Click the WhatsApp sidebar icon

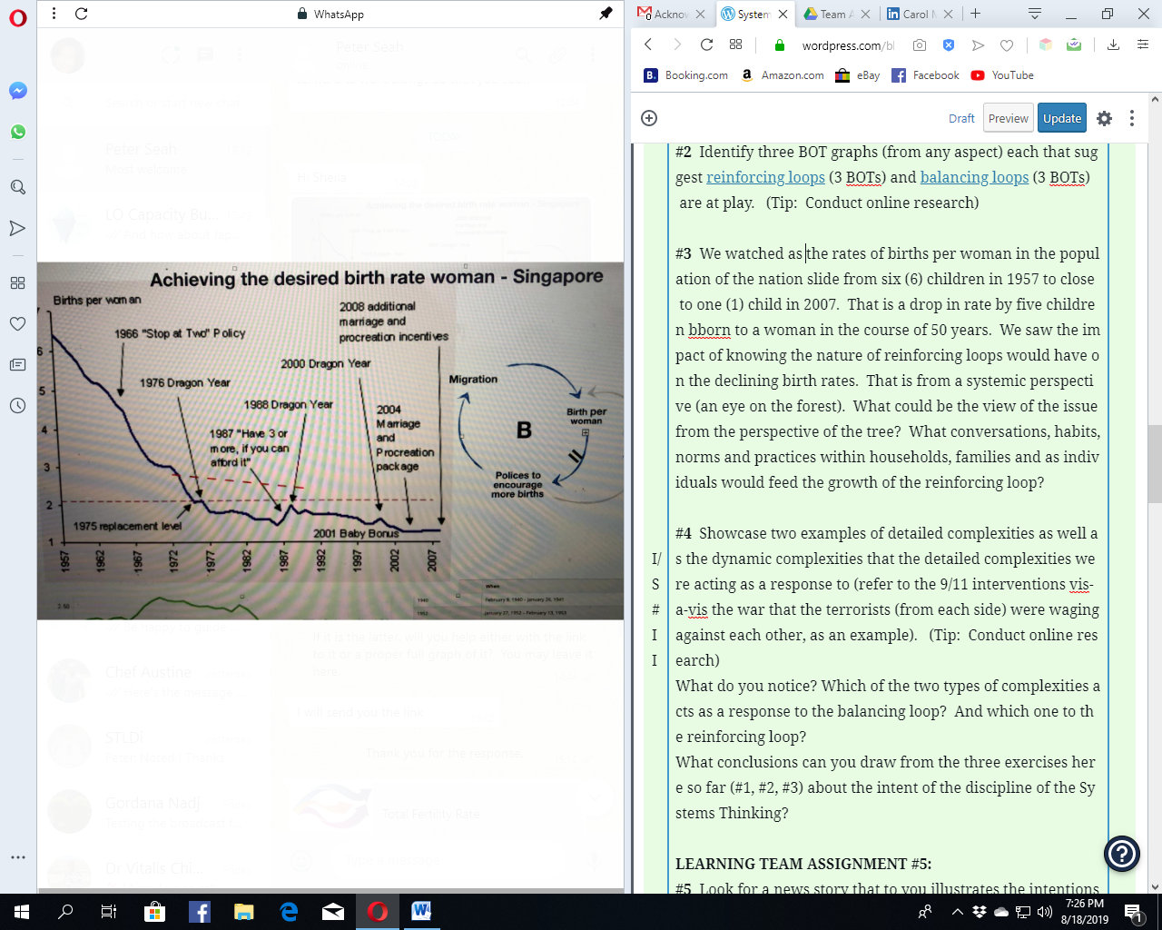click(x=17, y=133)
